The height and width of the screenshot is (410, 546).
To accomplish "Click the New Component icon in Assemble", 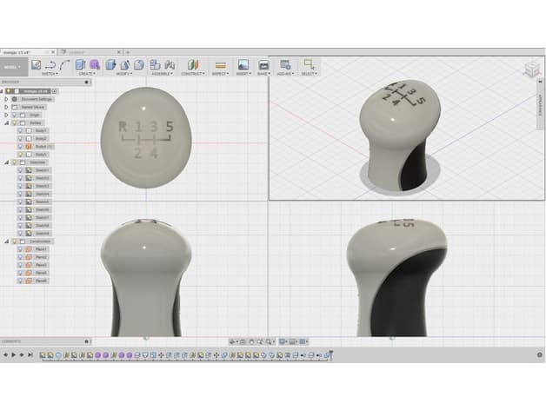I will (x=155, y=65).
